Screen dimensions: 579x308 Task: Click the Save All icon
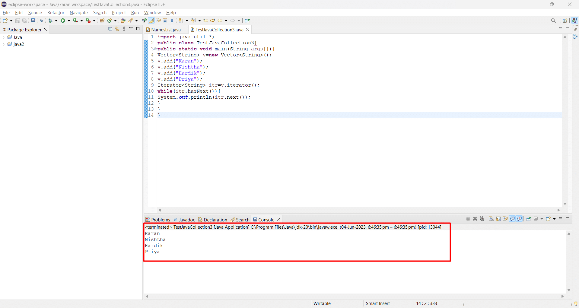click(x=25, y=21)
